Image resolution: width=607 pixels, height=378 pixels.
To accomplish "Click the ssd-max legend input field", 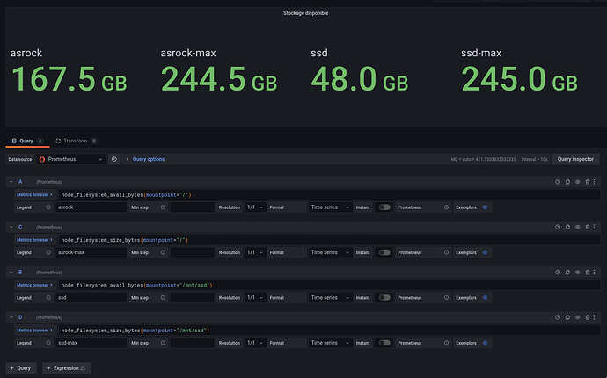I will pos(91,343).
